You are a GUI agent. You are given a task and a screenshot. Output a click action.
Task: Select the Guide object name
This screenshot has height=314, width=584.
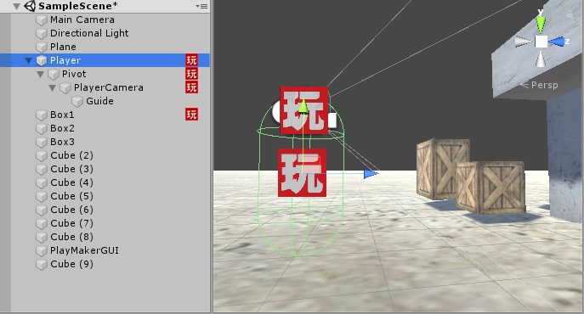[x=99, y=101]
